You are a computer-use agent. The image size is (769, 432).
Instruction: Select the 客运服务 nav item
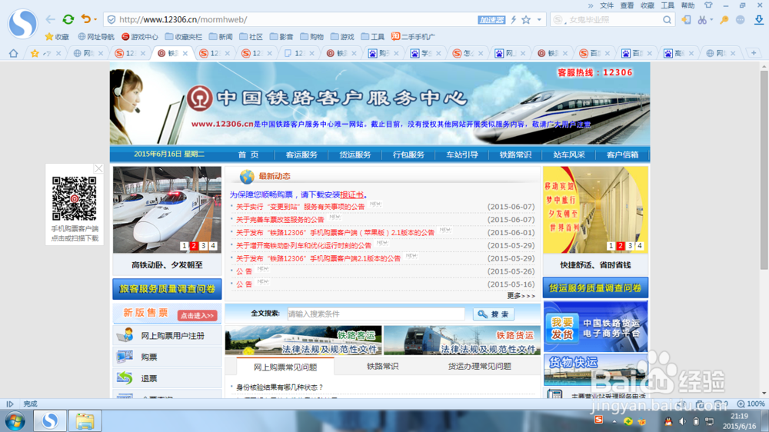301,155
